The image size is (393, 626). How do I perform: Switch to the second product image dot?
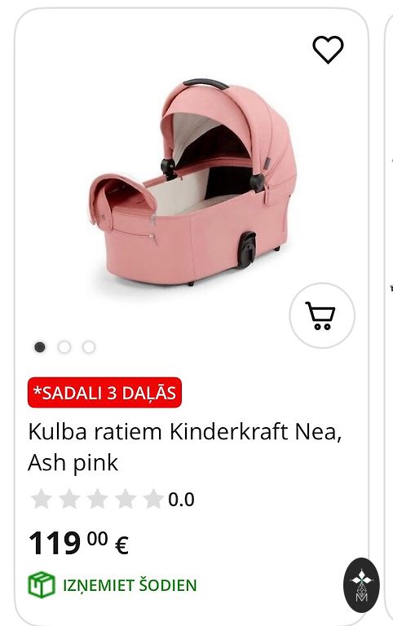(64, 347)
